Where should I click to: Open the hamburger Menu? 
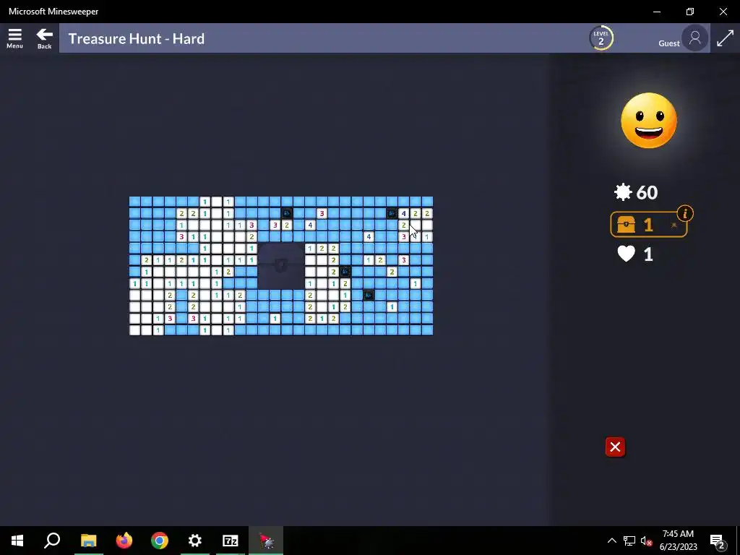click(x=14, y=38)
